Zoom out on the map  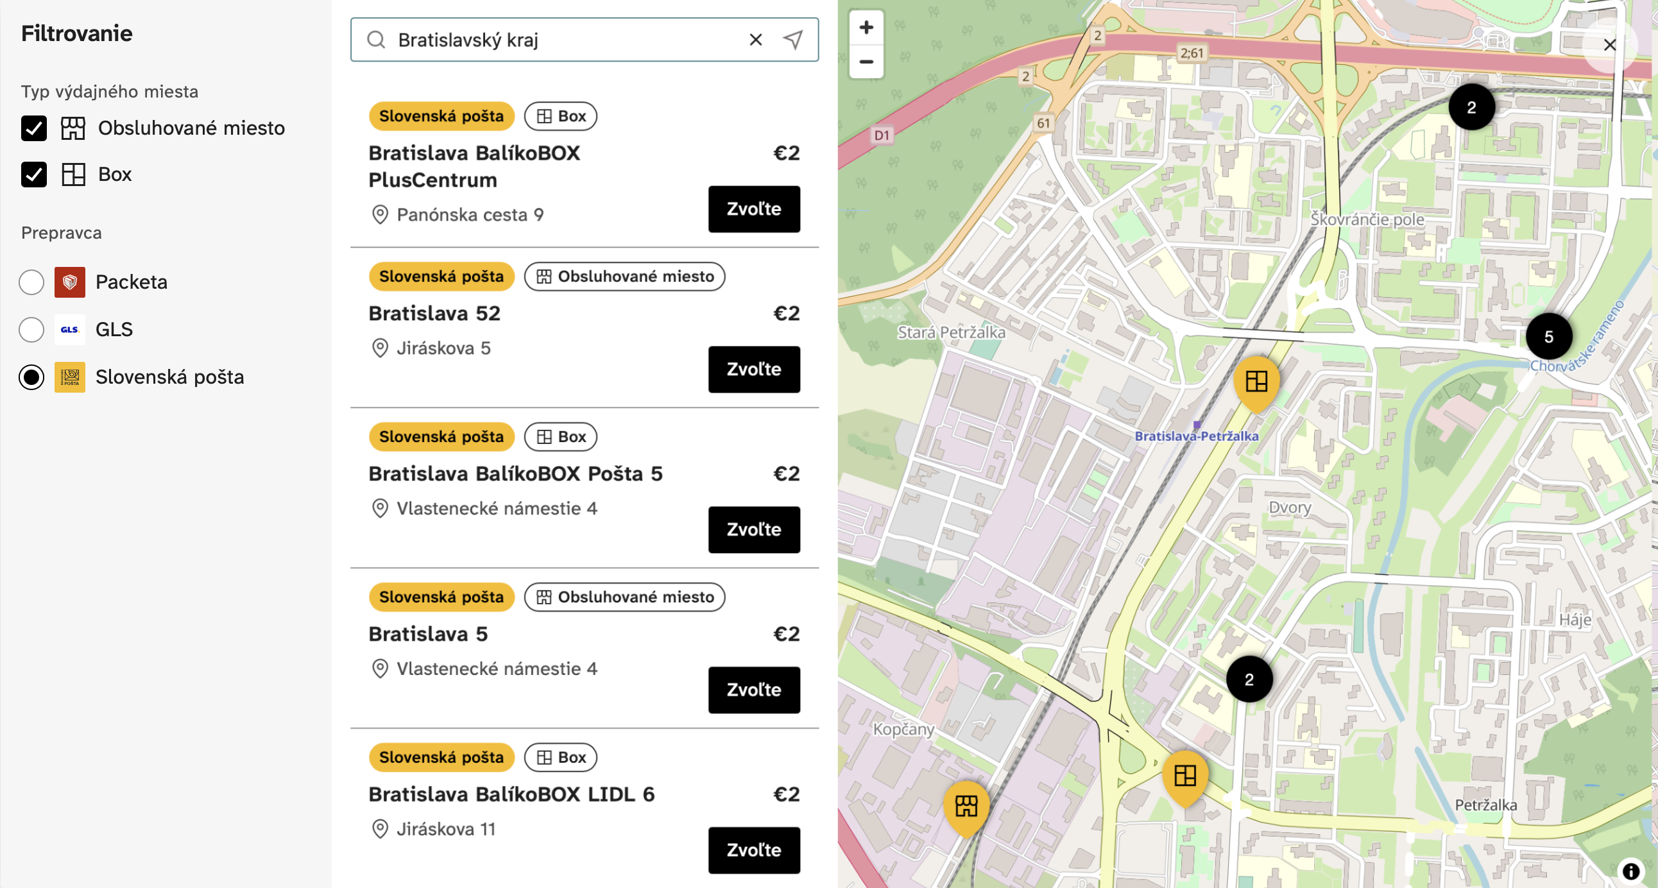click(866, 62)
